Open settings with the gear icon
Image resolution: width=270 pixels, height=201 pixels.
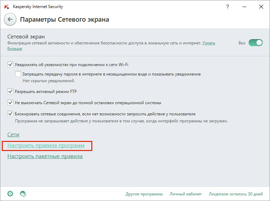click(x=10, y=194)
